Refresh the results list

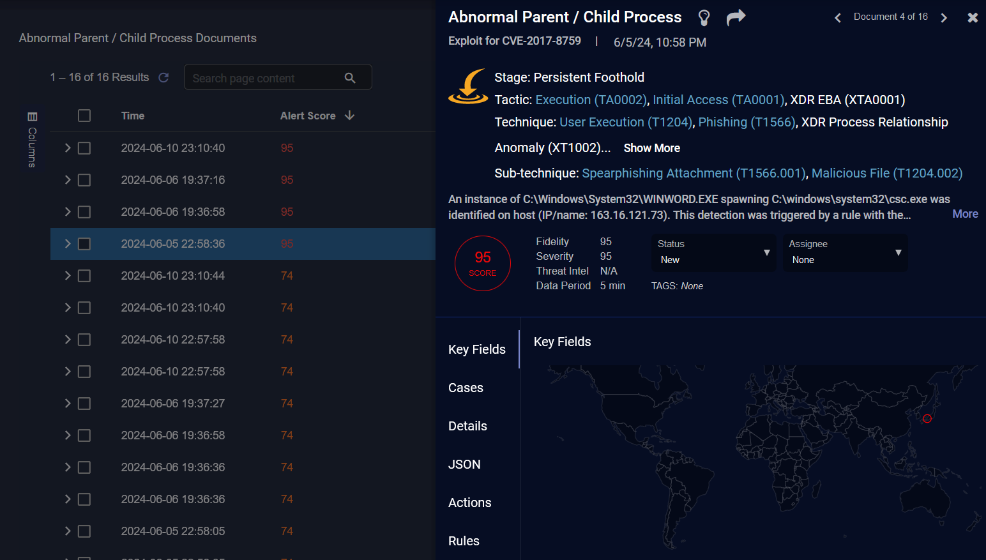pos(163,77)
